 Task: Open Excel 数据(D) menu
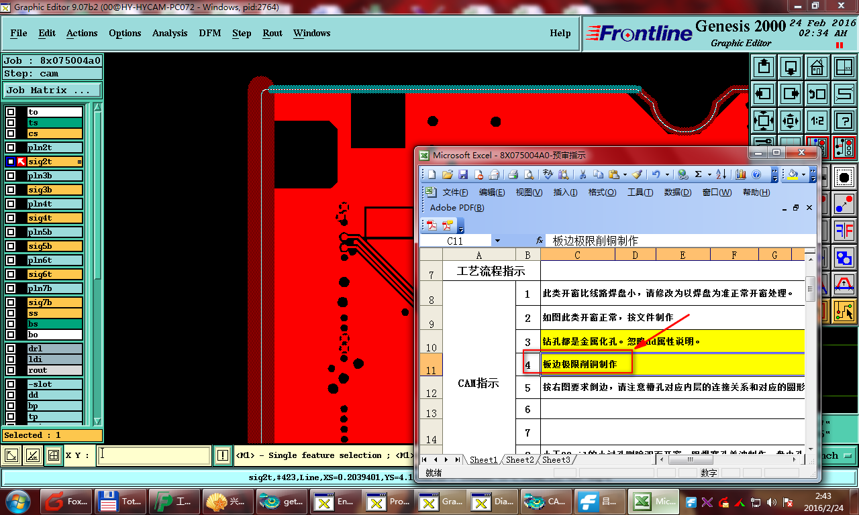tap(677, 192)
